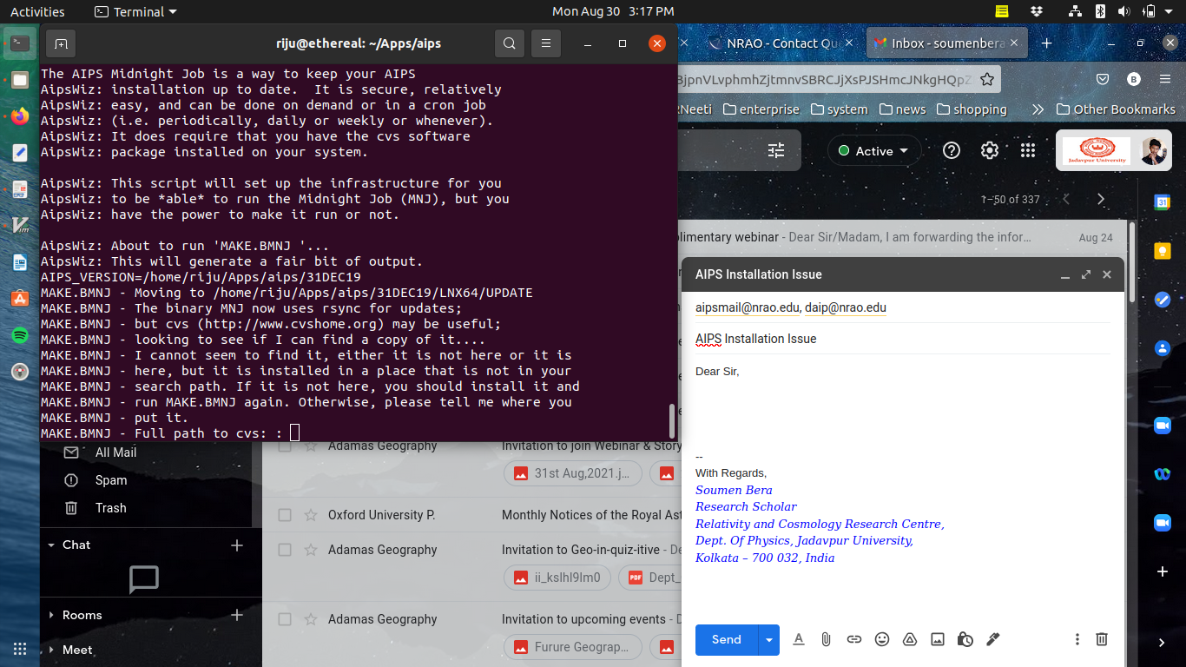
Task: Send the AIPS Installation Issue email
Action: [x=726, y=640]
